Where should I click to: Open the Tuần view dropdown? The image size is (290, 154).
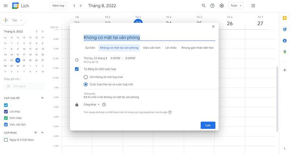pos(236,6)
